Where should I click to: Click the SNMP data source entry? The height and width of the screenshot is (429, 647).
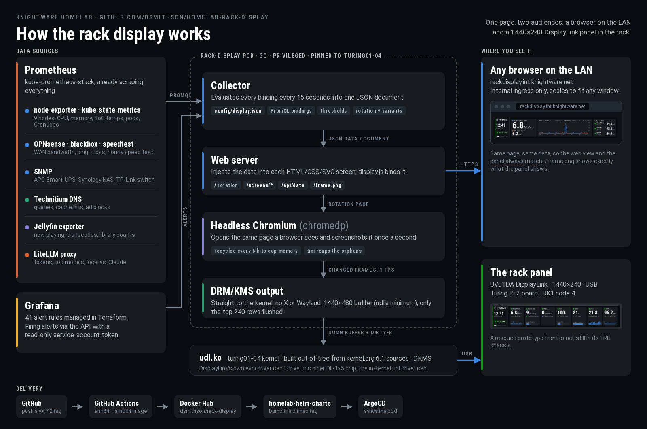[x=91, y=175]
